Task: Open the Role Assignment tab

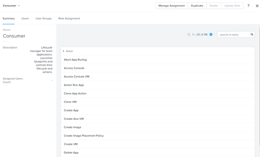Action: 69,18
